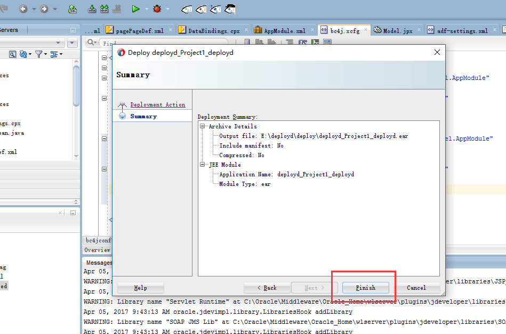The height and width of the screenshot is (334, 506).
Task: Click the Back button in the Deploy dialog
Action: [267, 288]
